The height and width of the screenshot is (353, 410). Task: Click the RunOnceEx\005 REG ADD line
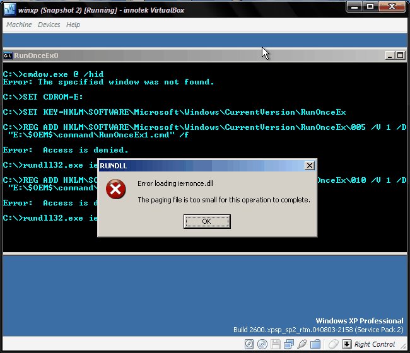(x=205, y=127)
